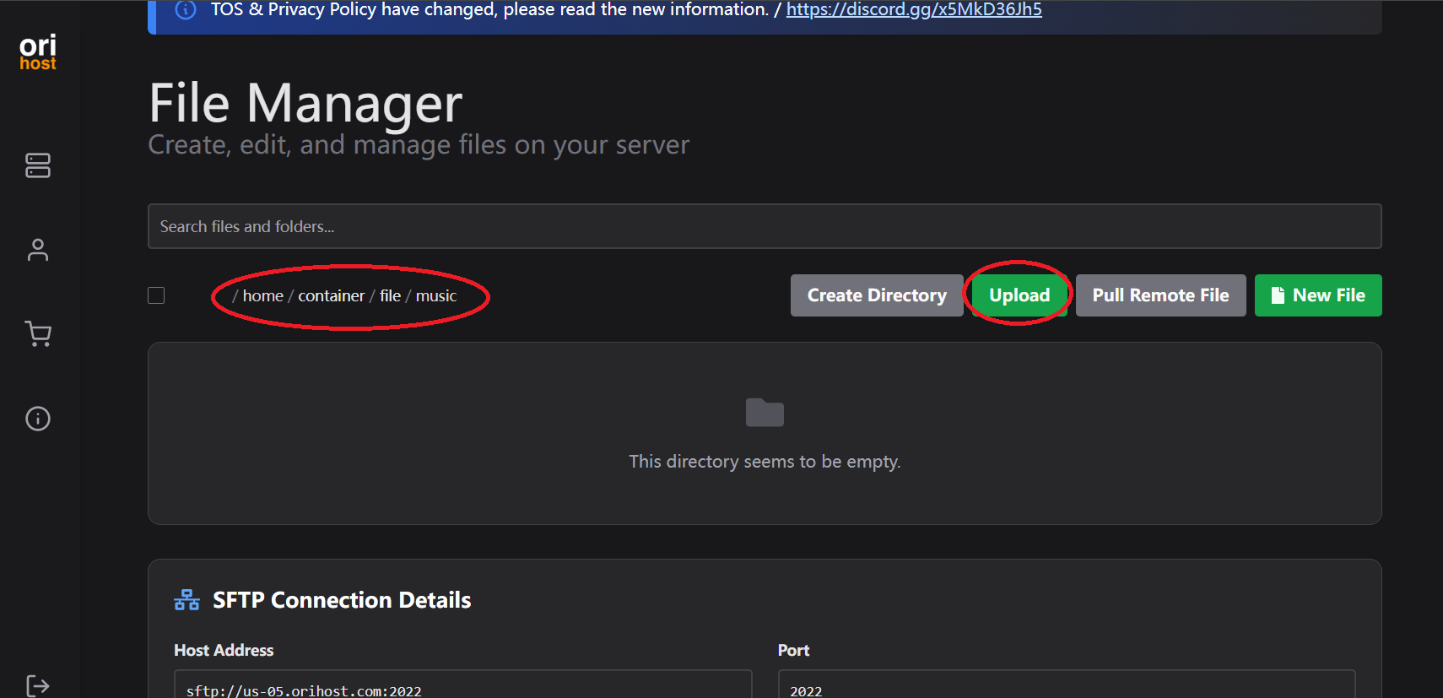Create a New File
The height and width of the screenshot is (698, 1443).
1317,295
